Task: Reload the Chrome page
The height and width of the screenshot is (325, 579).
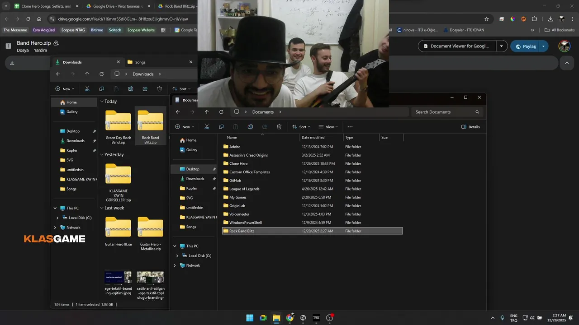Action: 28,19
